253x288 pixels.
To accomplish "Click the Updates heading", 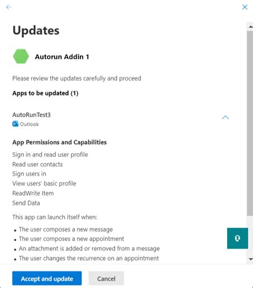I will (36, 31).
